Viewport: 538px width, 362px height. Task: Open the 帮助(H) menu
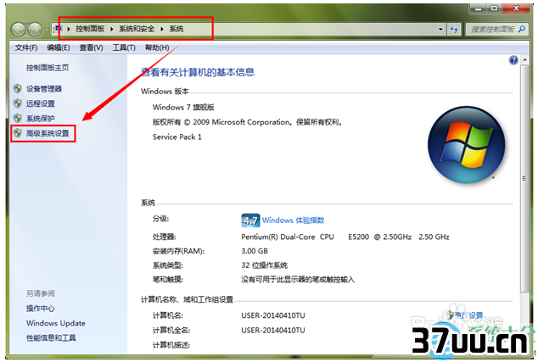click(x=157, y=47)
